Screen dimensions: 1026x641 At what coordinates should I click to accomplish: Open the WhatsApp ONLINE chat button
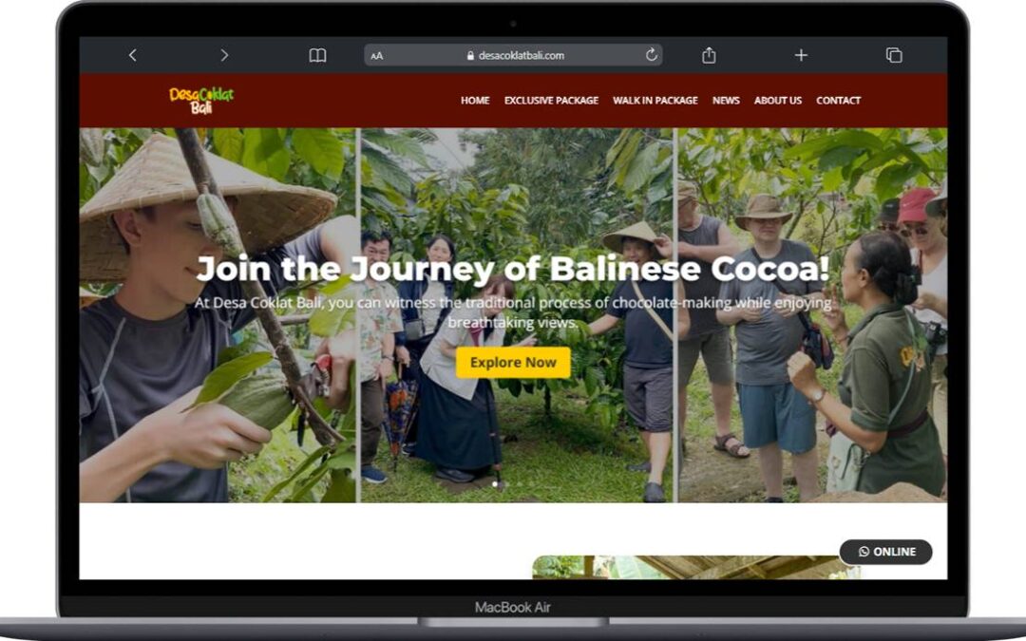pyautogui.click(x=886, y=552)
